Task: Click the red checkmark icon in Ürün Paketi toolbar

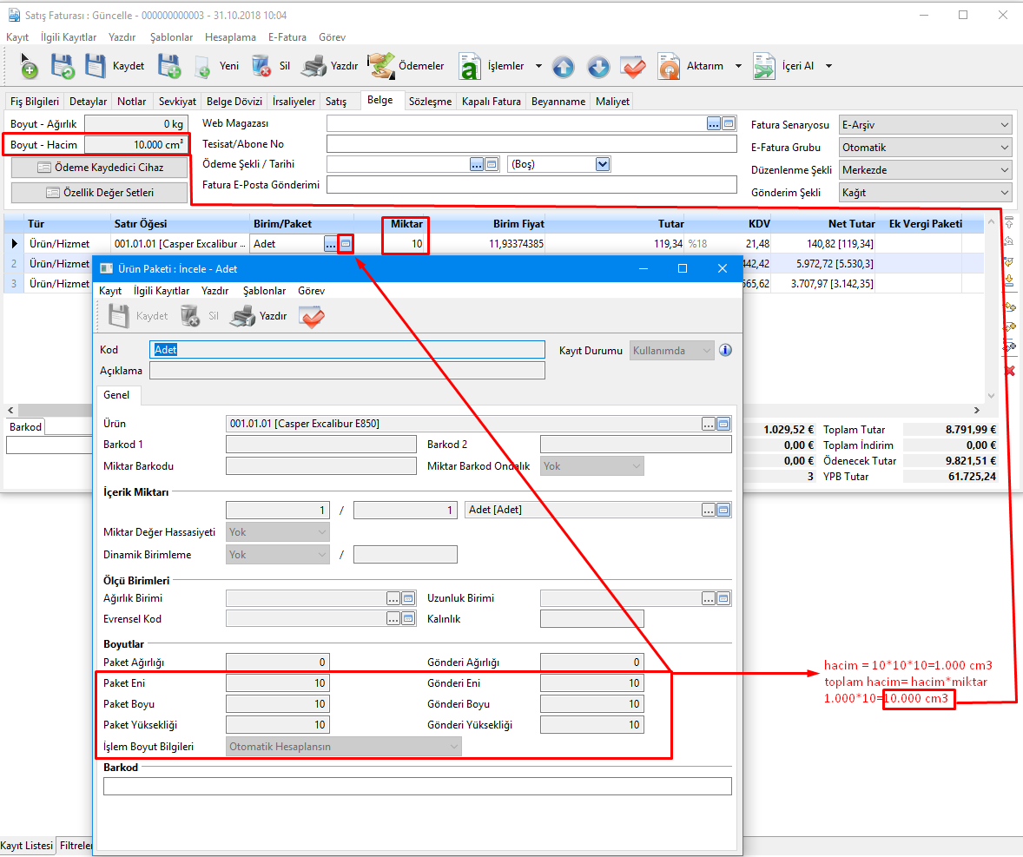Action: point(311,316)
